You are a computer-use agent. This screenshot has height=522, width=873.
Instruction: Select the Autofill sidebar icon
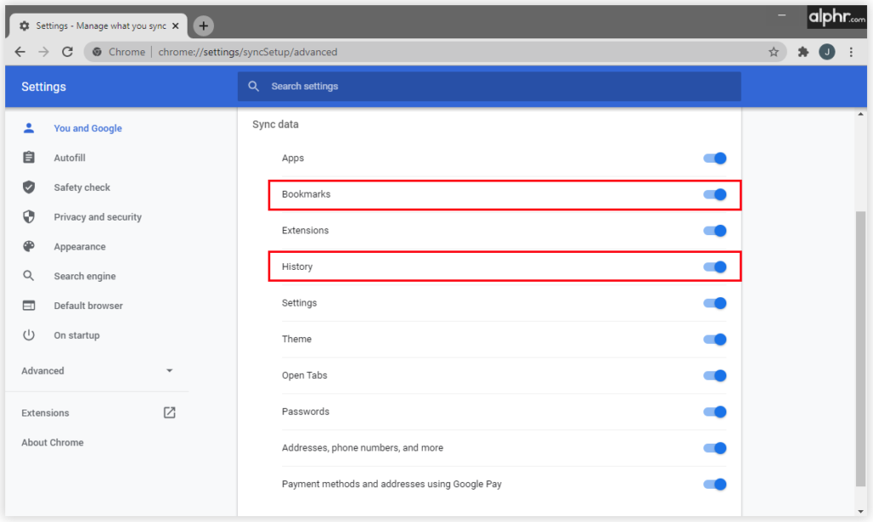point(29,158)
